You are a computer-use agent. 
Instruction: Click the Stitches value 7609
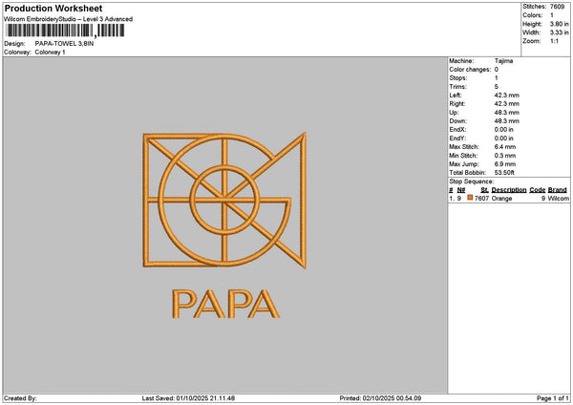click(x=558, y=7)
